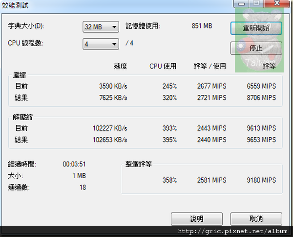Click the 整體評等 group label

[x=139, y=164]
